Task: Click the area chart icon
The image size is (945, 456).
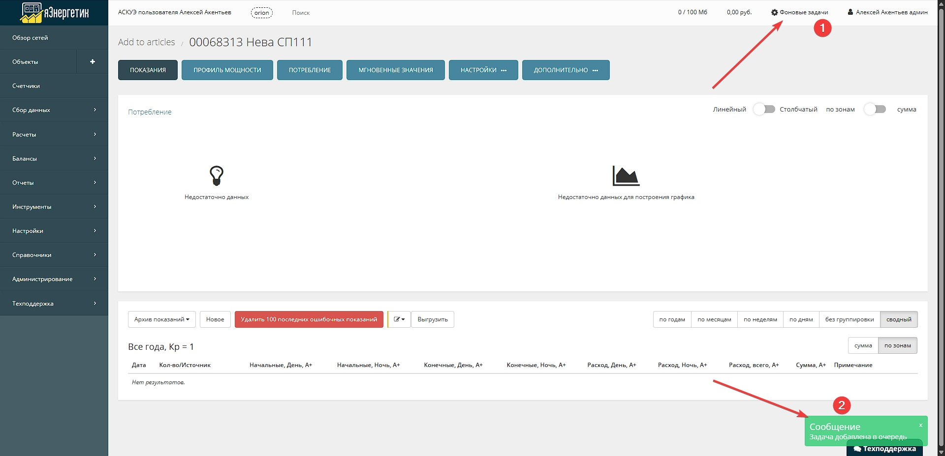Action: (626, 175)
